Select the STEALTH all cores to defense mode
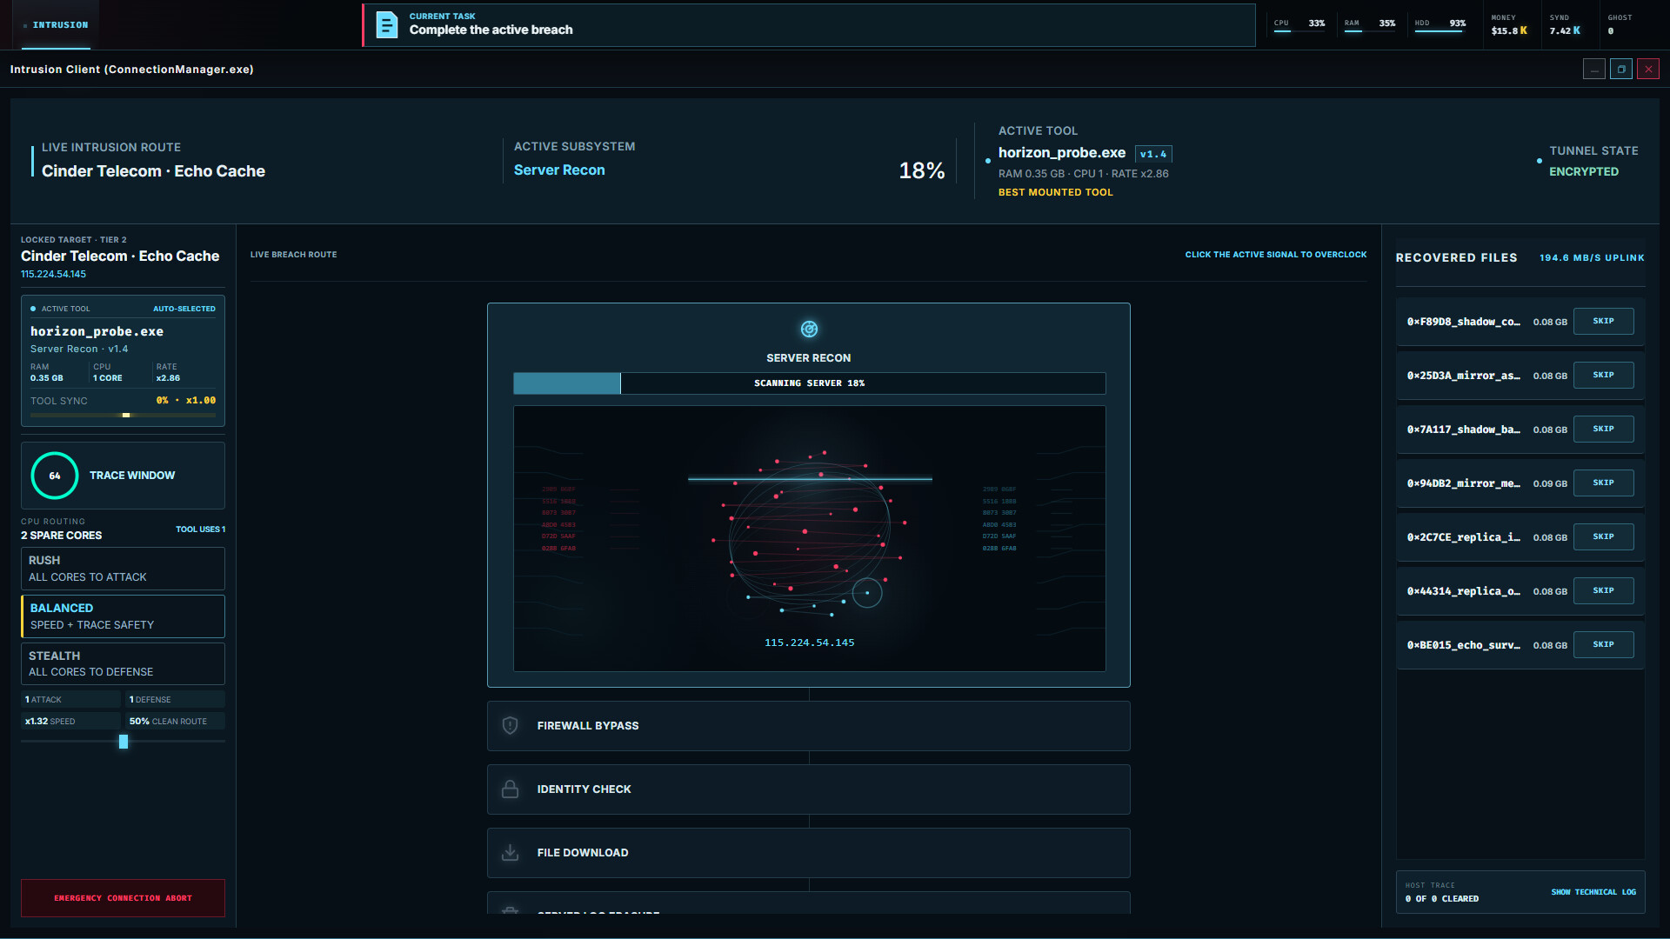 click(123, 663)
